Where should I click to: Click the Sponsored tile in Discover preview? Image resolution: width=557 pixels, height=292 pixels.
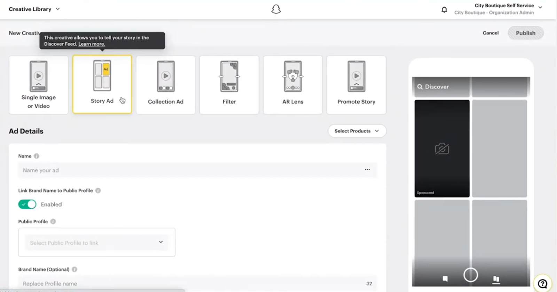[x=442, y=149]
